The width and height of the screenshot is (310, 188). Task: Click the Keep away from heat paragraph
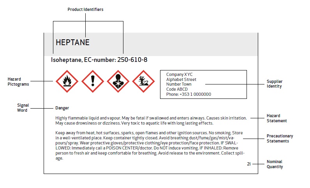click(x=150, y=146)
